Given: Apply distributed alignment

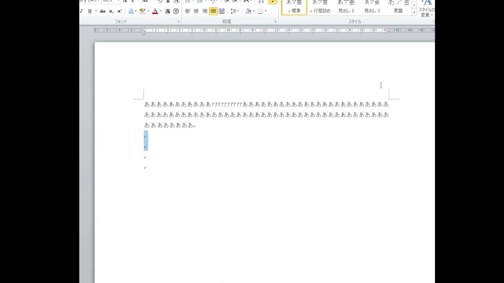Looking at the screenshot, I should point(222,11).
